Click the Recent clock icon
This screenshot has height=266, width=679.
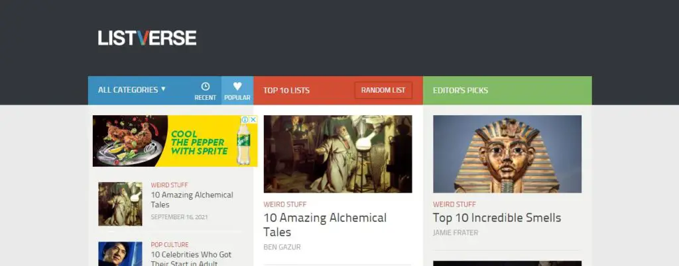[x=206, y=87]
